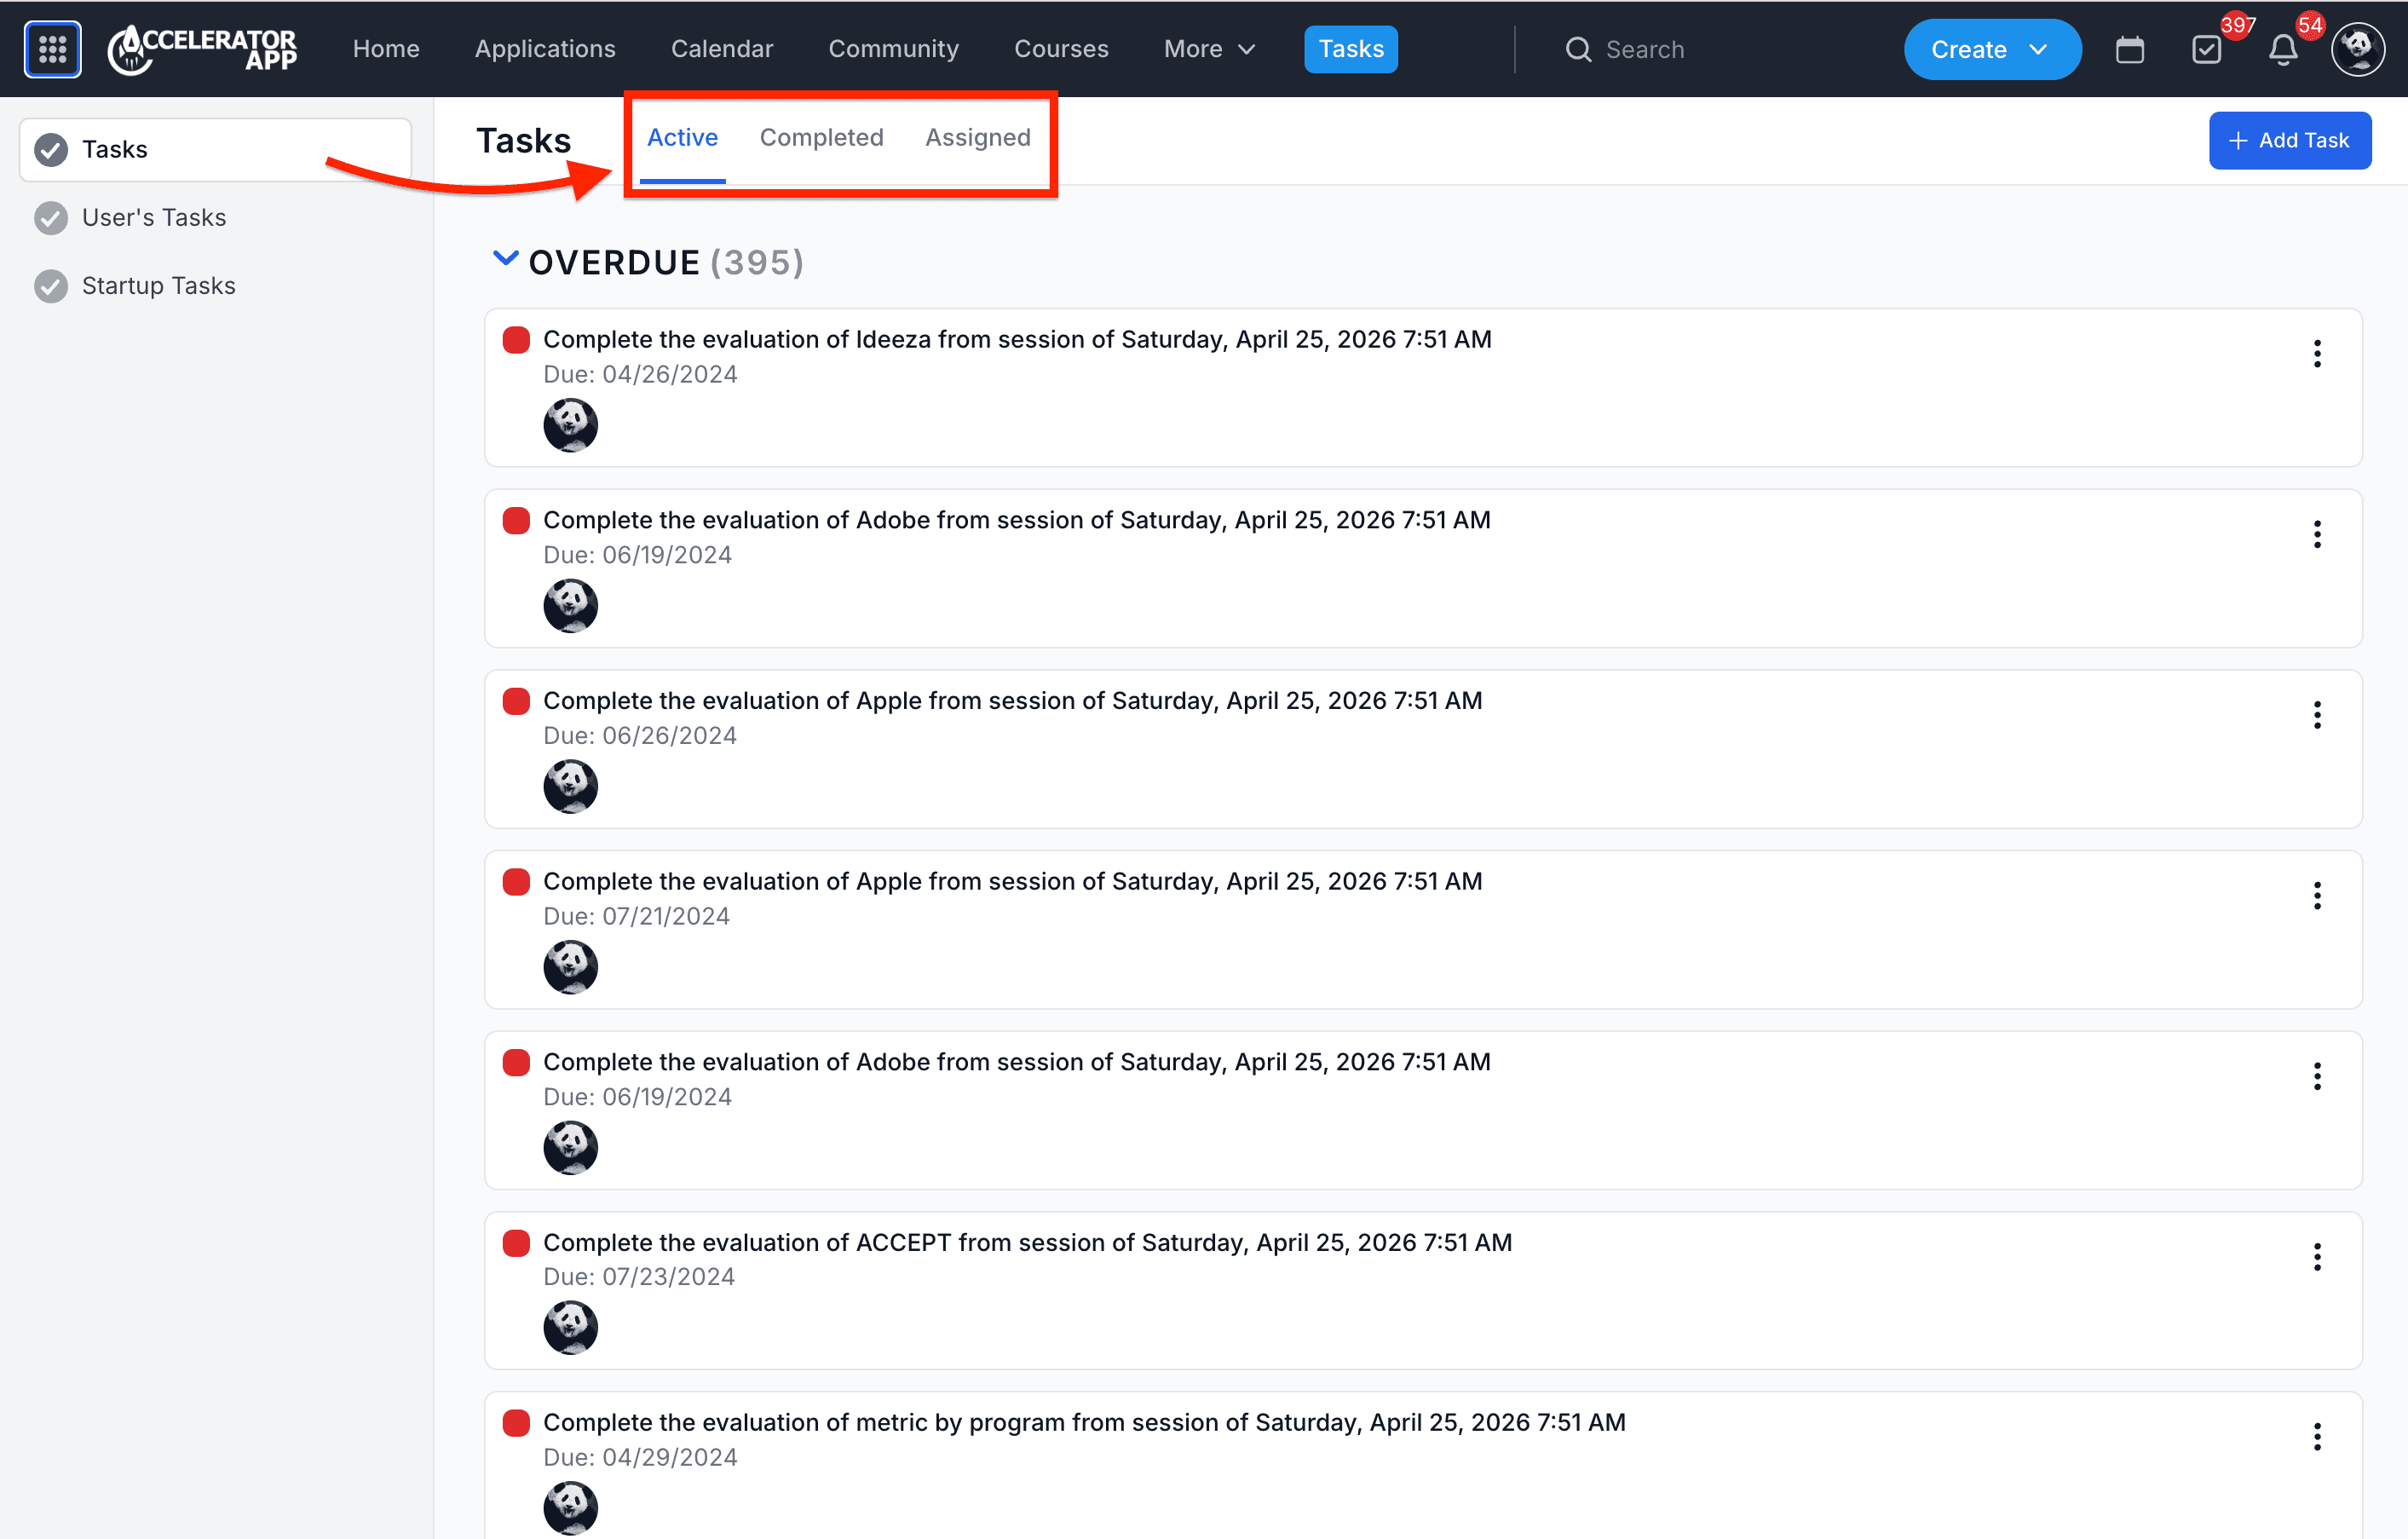Open notifications bell with 54 badge

tap(2282, 49)
